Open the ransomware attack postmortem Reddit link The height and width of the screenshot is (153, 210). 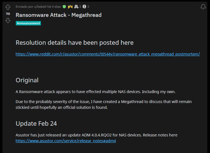click(108, 54)
